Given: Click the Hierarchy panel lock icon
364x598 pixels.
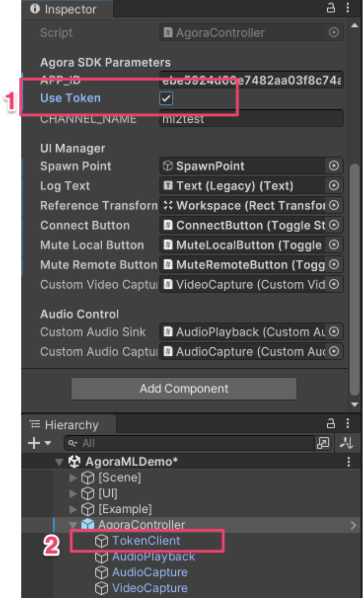Looking at the screenshot, I should (331, 424).
